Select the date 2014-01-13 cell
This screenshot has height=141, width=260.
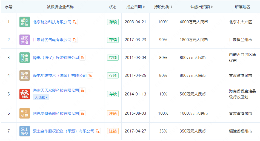[135, 94]
